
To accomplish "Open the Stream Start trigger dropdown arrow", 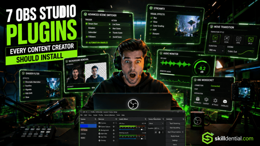I will [110, 24].
